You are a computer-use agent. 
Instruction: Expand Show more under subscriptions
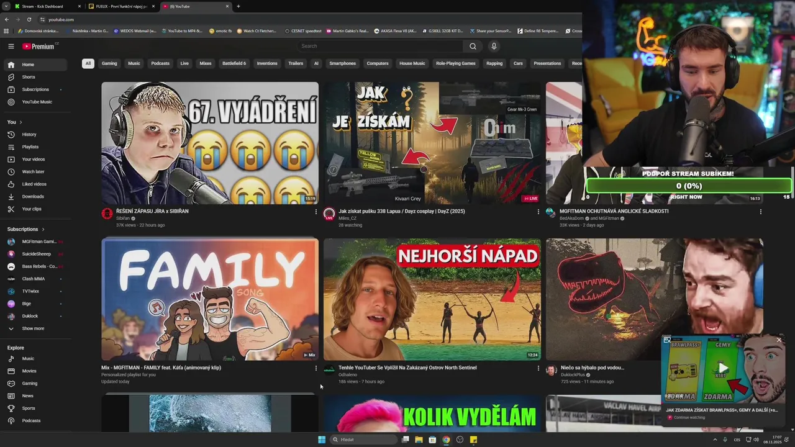pos(35,328)
